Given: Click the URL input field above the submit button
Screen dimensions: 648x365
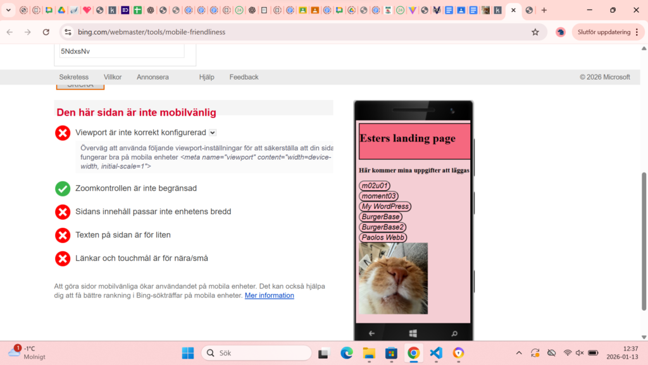Looking at the screenshot, I should 121,51.
